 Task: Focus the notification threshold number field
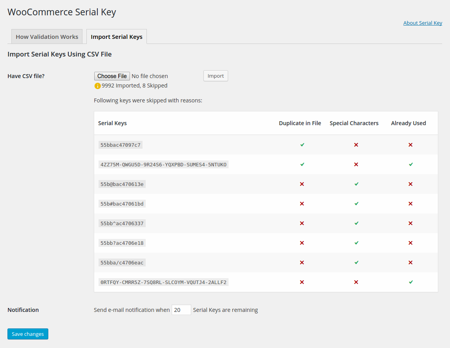(x=181, y=310)
